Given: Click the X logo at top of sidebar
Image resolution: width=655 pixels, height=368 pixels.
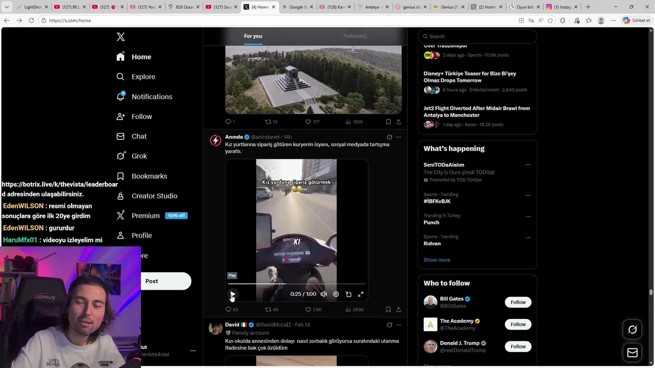Looking at the screenshot, I should [x=121, y=37].
